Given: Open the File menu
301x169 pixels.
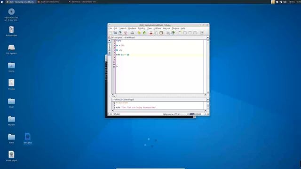Looking at the screenshot, I should (x=110, y=28).
